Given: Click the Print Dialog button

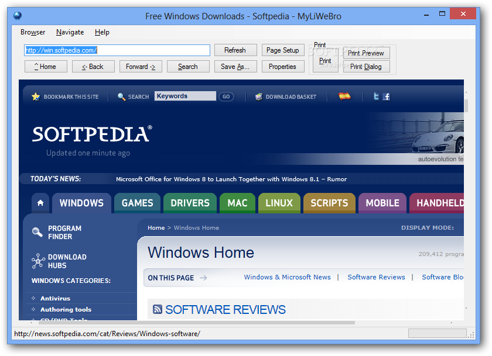Looking at the screenshot, I should 366,67.
